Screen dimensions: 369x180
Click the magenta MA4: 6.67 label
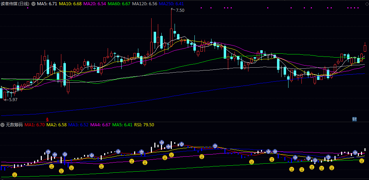[100, 125]
